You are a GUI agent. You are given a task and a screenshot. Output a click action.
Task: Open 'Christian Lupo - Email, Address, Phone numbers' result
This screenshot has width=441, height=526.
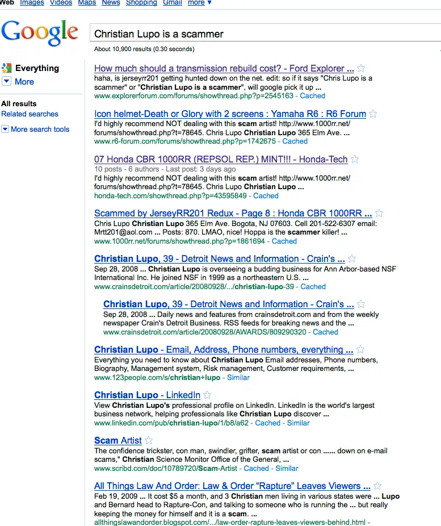224,349
